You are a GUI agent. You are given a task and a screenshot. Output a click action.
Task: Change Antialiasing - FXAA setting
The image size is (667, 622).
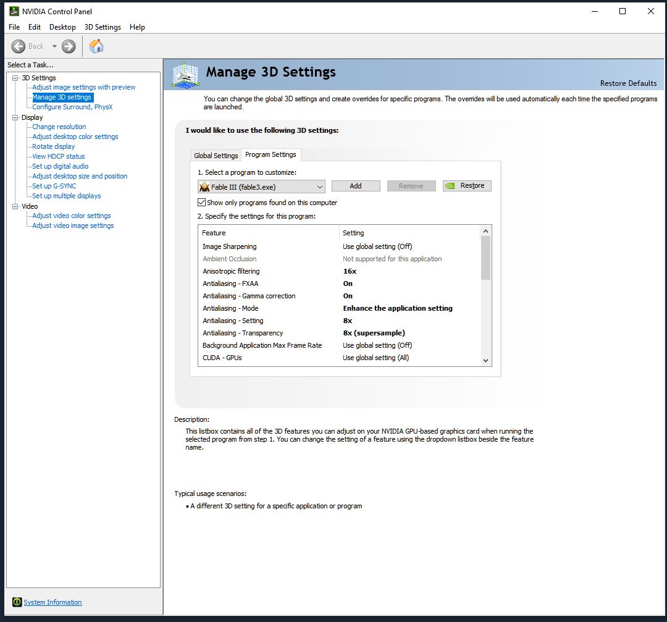coord(348,284)
